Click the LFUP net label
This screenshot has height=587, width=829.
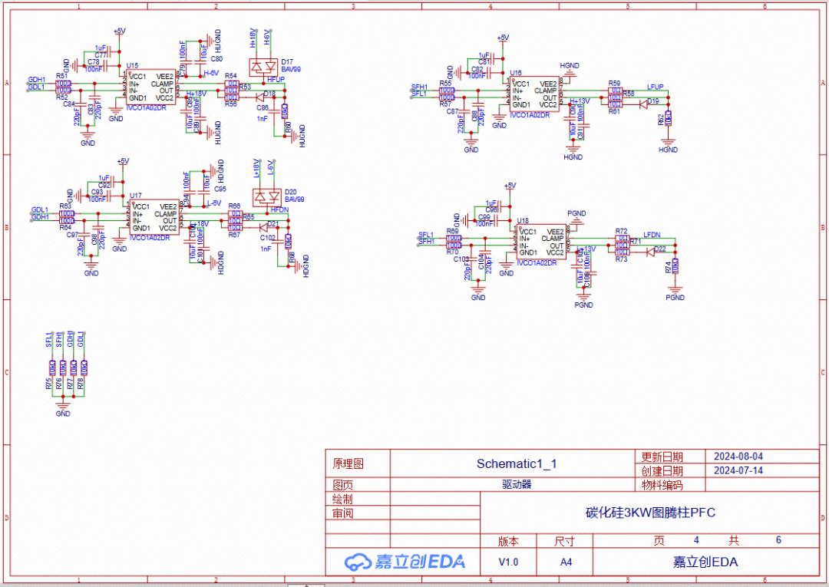pos(655,87)
